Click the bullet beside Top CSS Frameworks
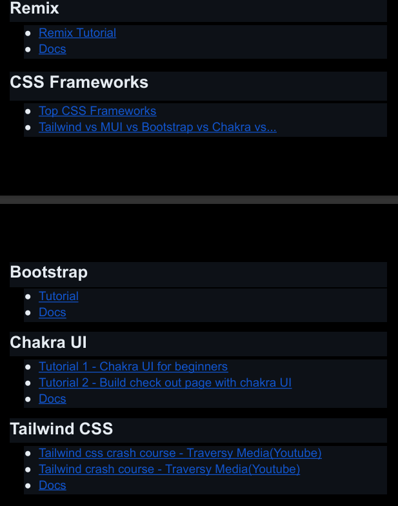 click(28, 111)
